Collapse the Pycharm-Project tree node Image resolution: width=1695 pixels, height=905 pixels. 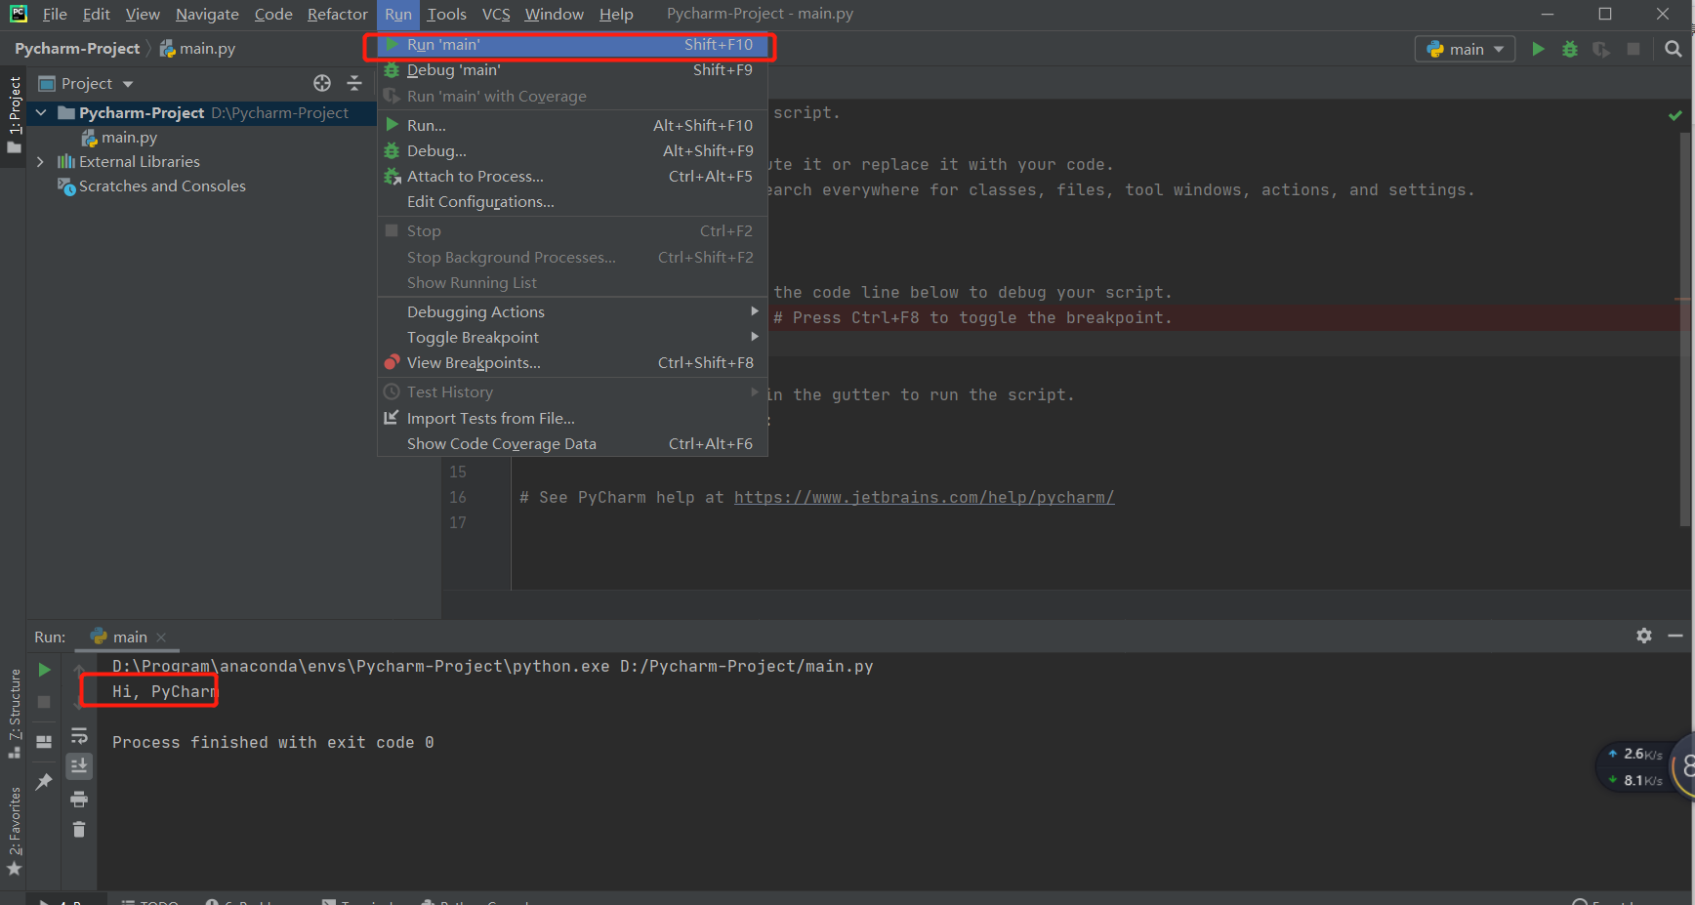point(41,113)
